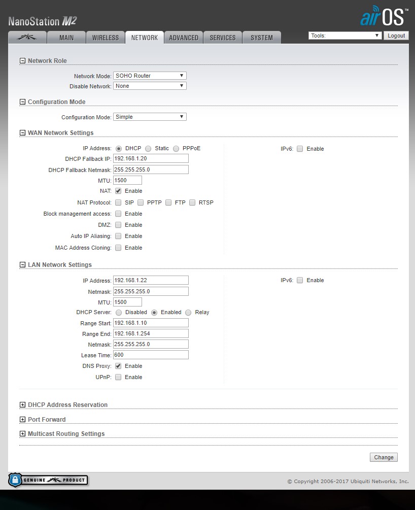The image size is (415, 510).
Task: Set DHCP Server to Enabled
Action: click(154, 313)
